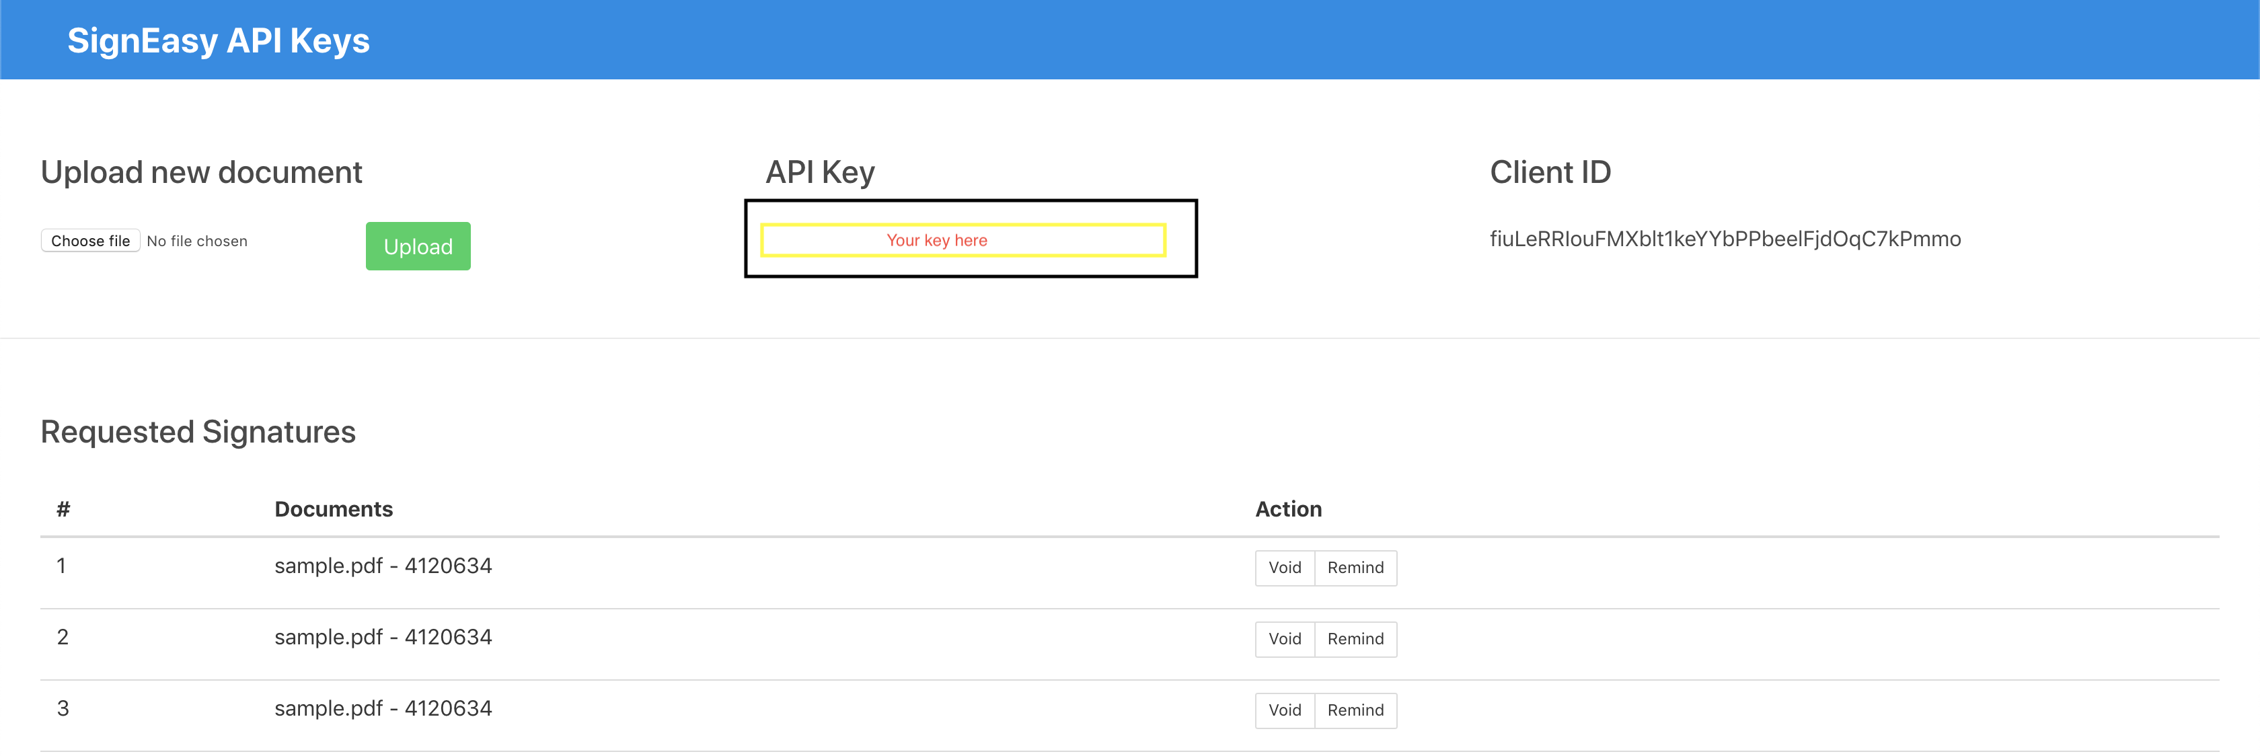Click the Action column header
The image size is (2260, 756).
pyautogui.click(x=1288, y=508)
